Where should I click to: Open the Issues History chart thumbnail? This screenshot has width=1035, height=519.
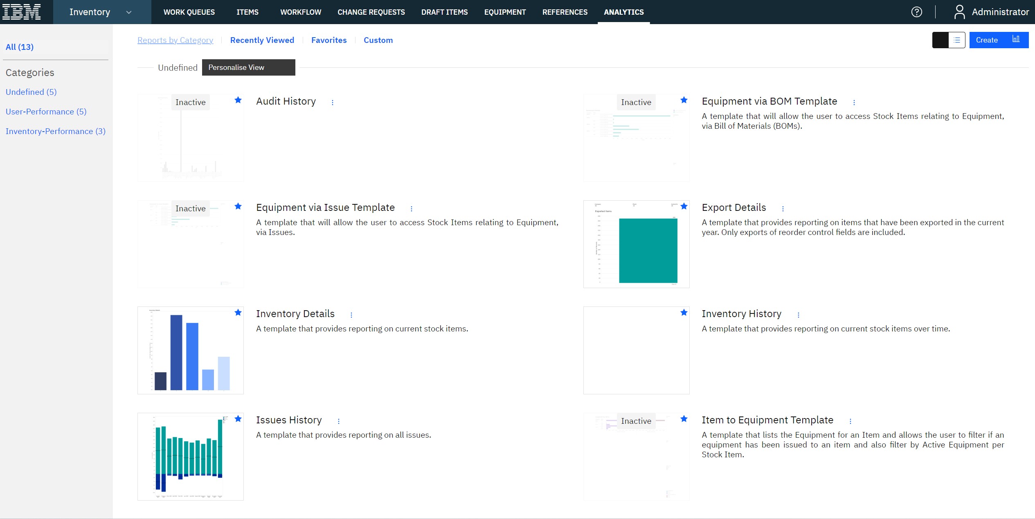point(191,456)
